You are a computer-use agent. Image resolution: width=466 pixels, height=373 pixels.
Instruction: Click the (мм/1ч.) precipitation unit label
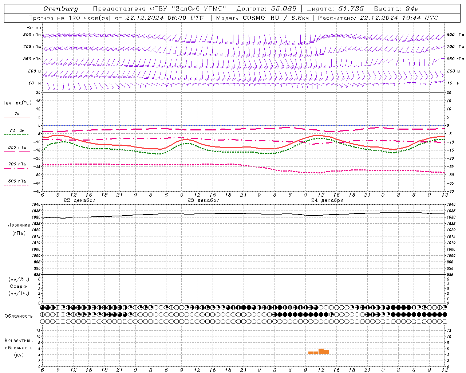click(19, 293)
